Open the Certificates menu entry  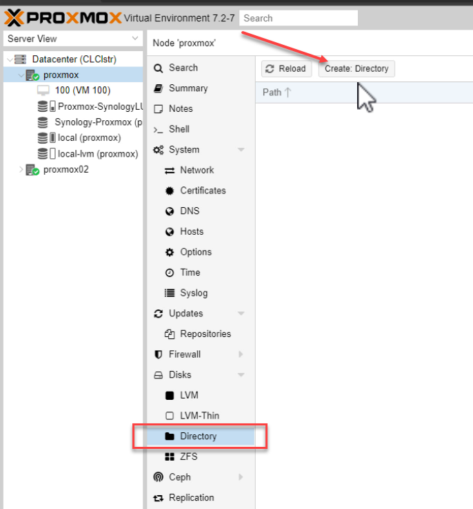(x=201, y=191)
